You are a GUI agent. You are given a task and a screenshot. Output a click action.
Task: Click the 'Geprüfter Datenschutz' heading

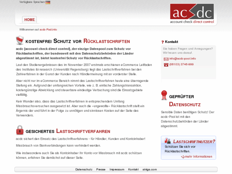point(185,101)
